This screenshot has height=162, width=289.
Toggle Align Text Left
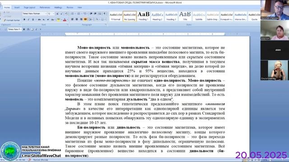click(x=72, y=19)
